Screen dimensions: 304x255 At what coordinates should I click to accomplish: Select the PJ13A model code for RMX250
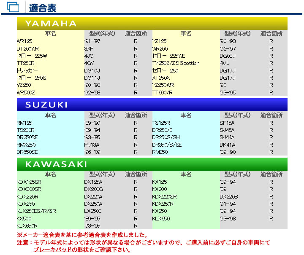coord(92,145)
